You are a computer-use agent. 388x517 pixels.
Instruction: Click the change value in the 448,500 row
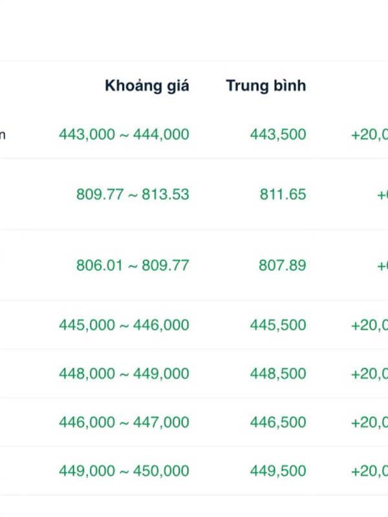(x=370, y=374)
